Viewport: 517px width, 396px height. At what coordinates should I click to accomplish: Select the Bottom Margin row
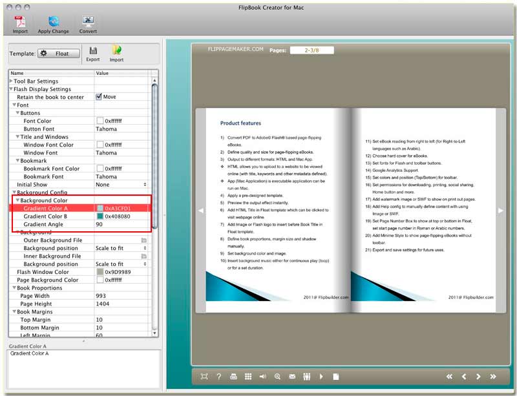coord(80,328)
